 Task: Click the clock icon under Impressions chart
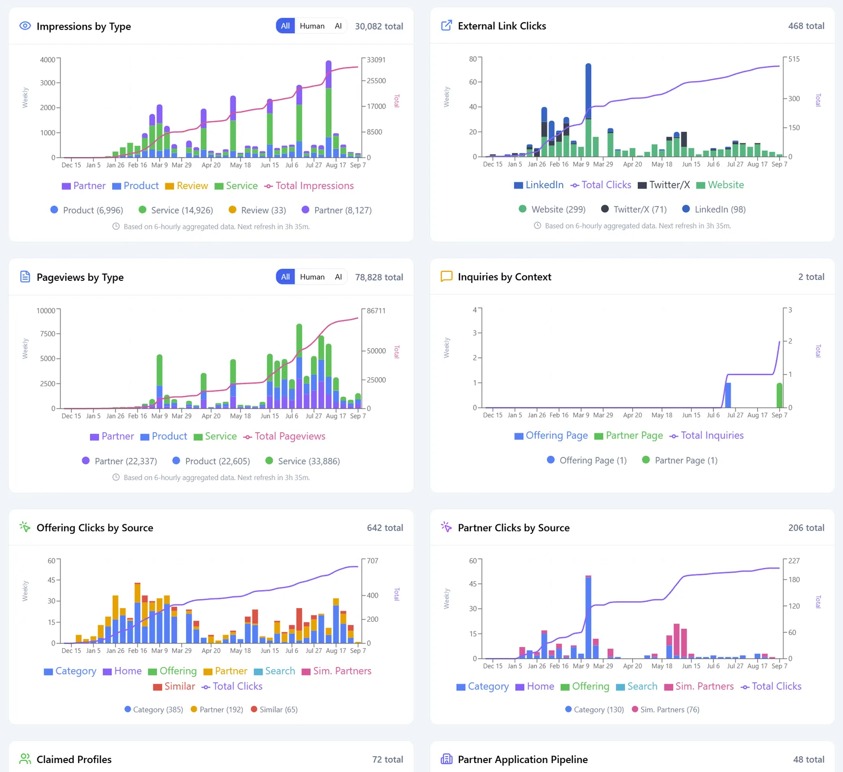tap(116, 227)
